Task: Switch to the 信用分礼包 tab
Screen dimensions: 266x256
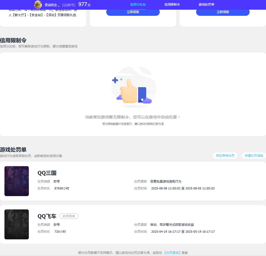Action: pos(138,4)
